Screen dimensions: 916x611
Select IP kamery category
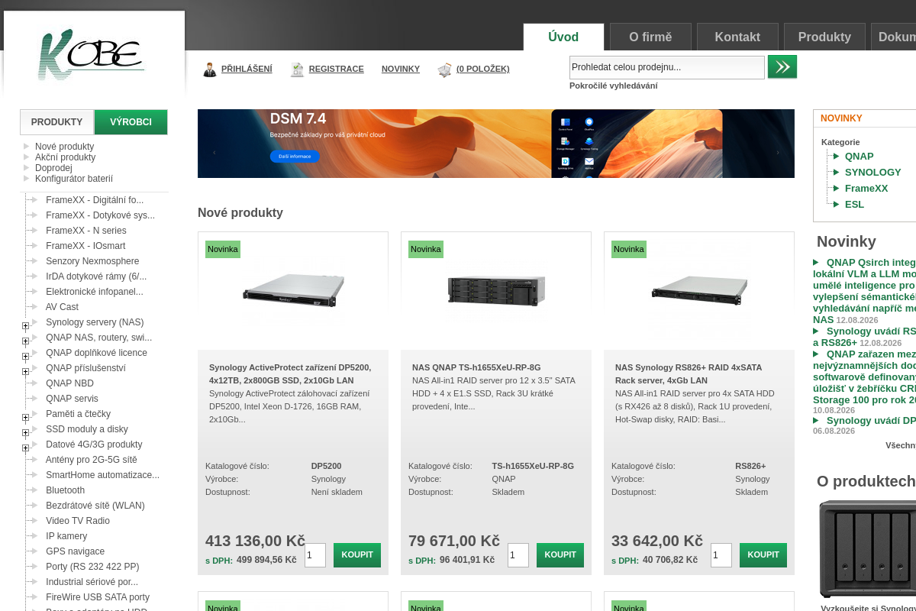[x=66, y=536]
